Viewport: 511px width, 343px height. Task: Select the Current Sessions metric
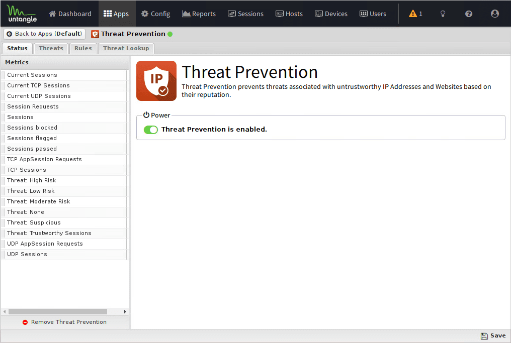click(64, 75)
